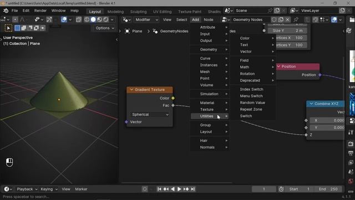
Task: Pin the Scene selector
Action: click(270, 11)
